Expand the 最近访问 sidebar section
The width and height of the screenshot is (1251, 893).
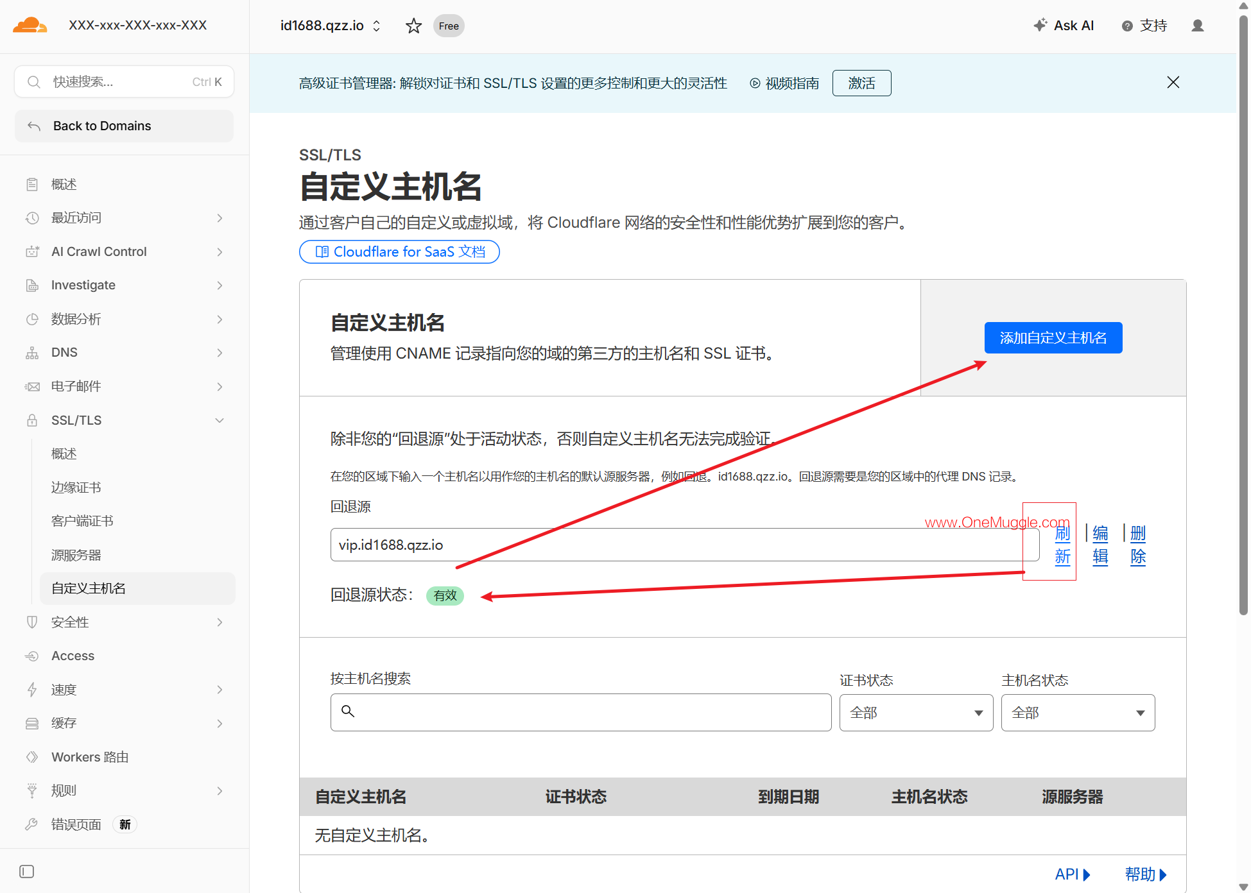tap(220, 218)
